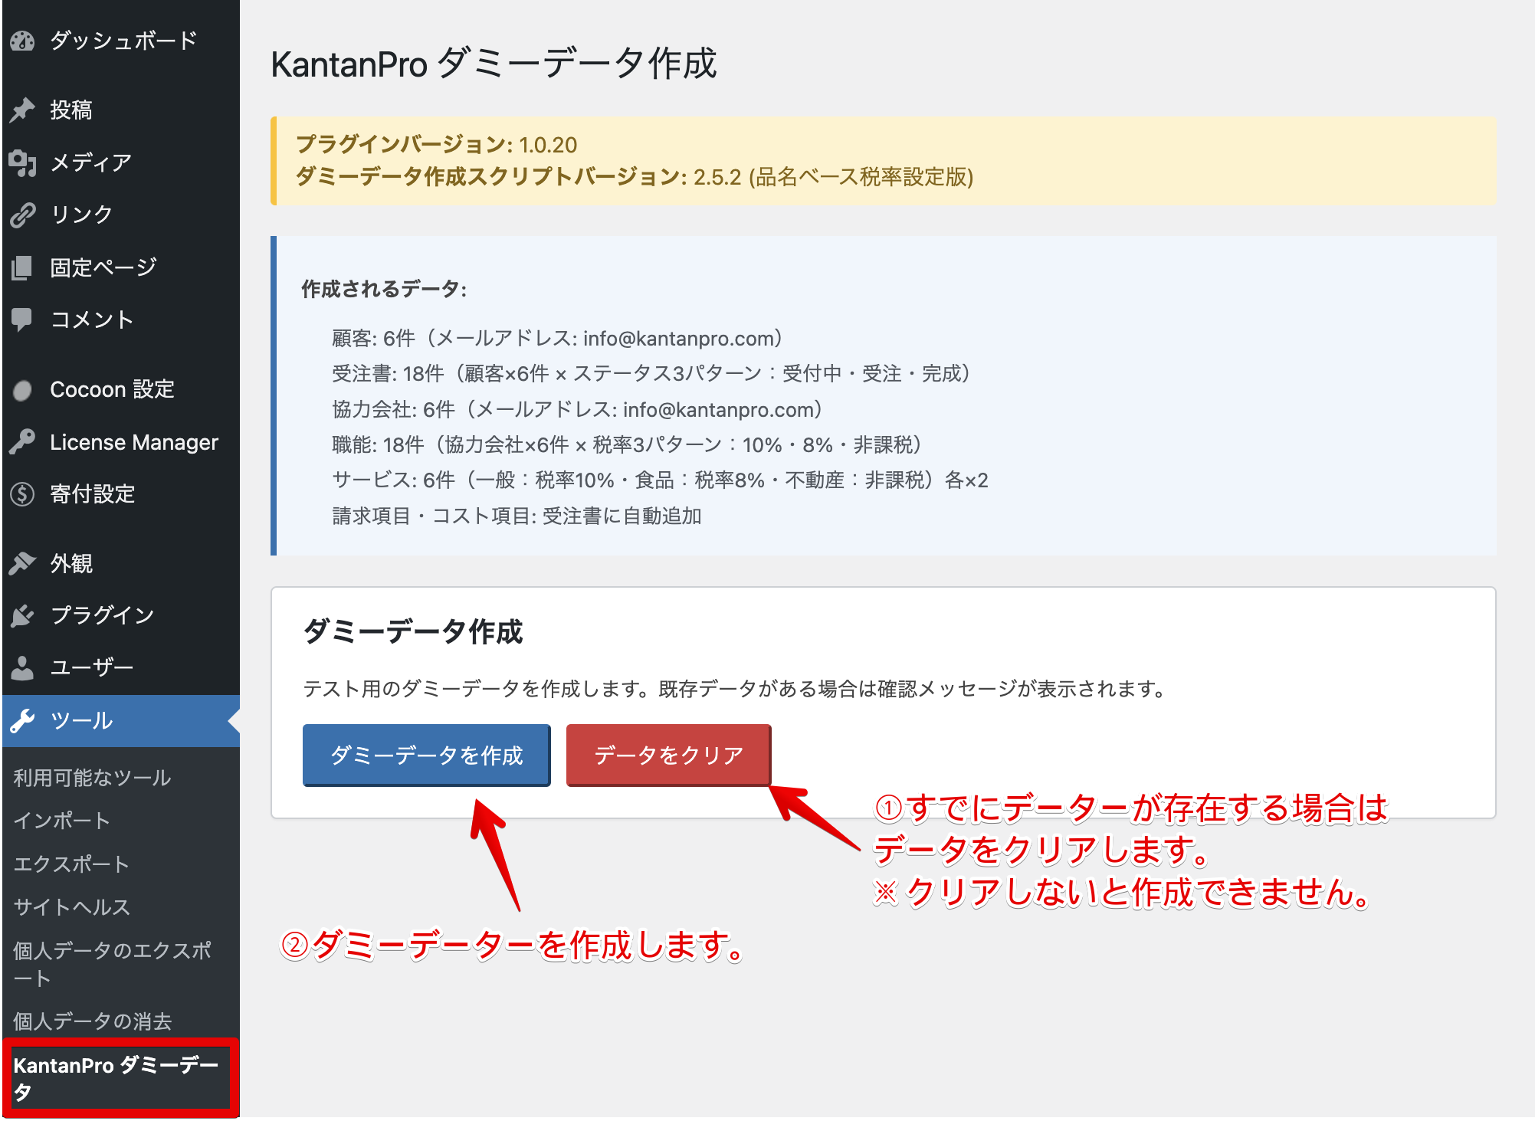The width and height of the screenshot is (1535, 1121).
Task: Click the media icon beside メディア
Action: 23,162
